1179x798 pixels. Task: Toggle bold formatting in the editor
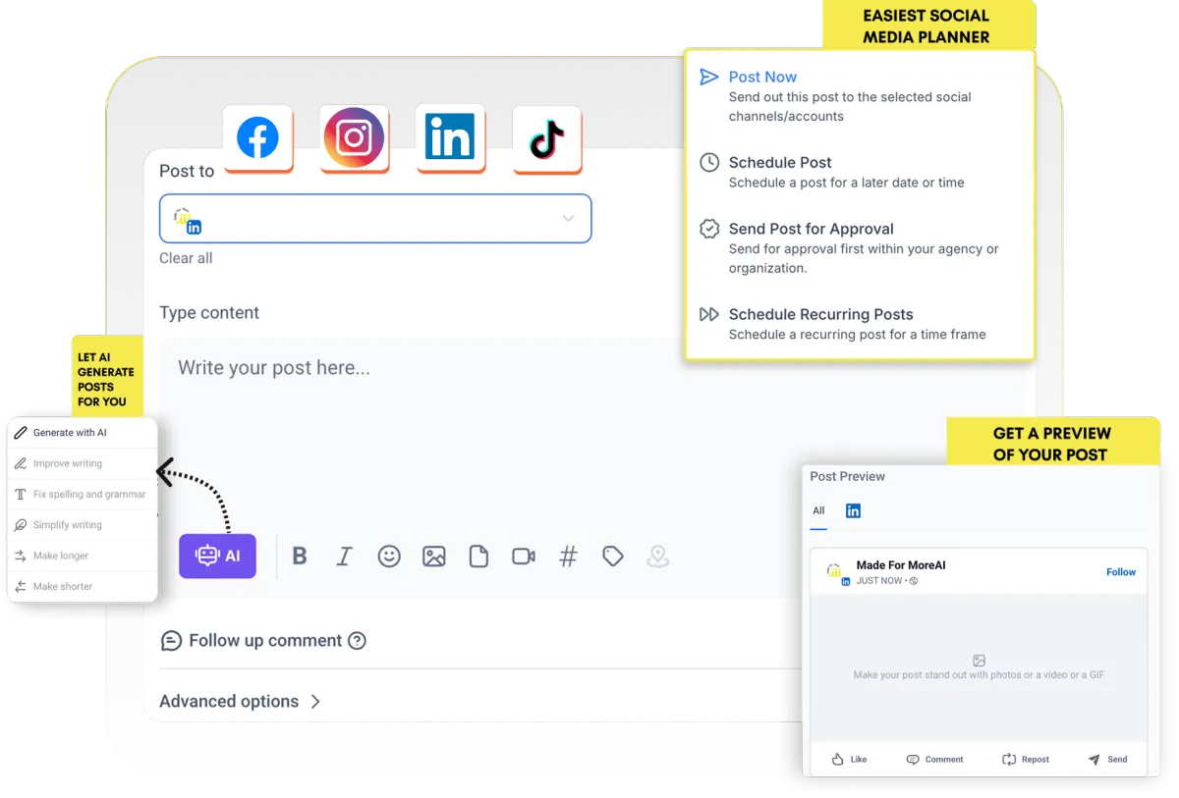tap(299, 556)
